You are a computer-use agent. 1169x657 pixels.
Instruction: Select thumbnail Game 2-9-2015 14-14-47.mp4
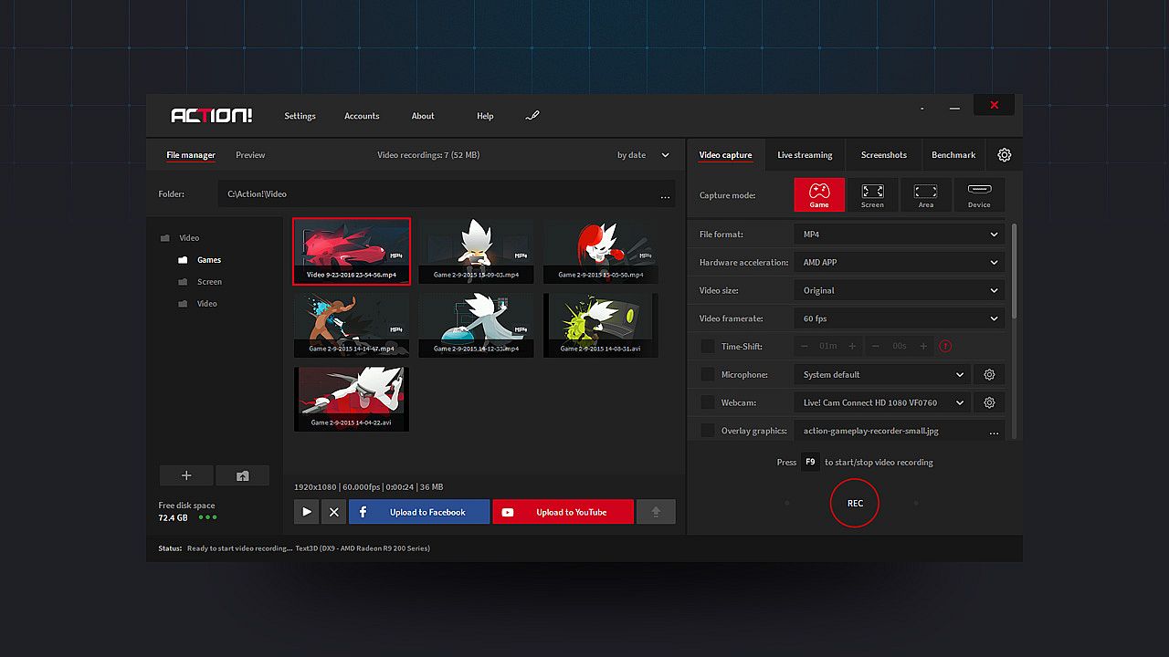tap(352, 325)
